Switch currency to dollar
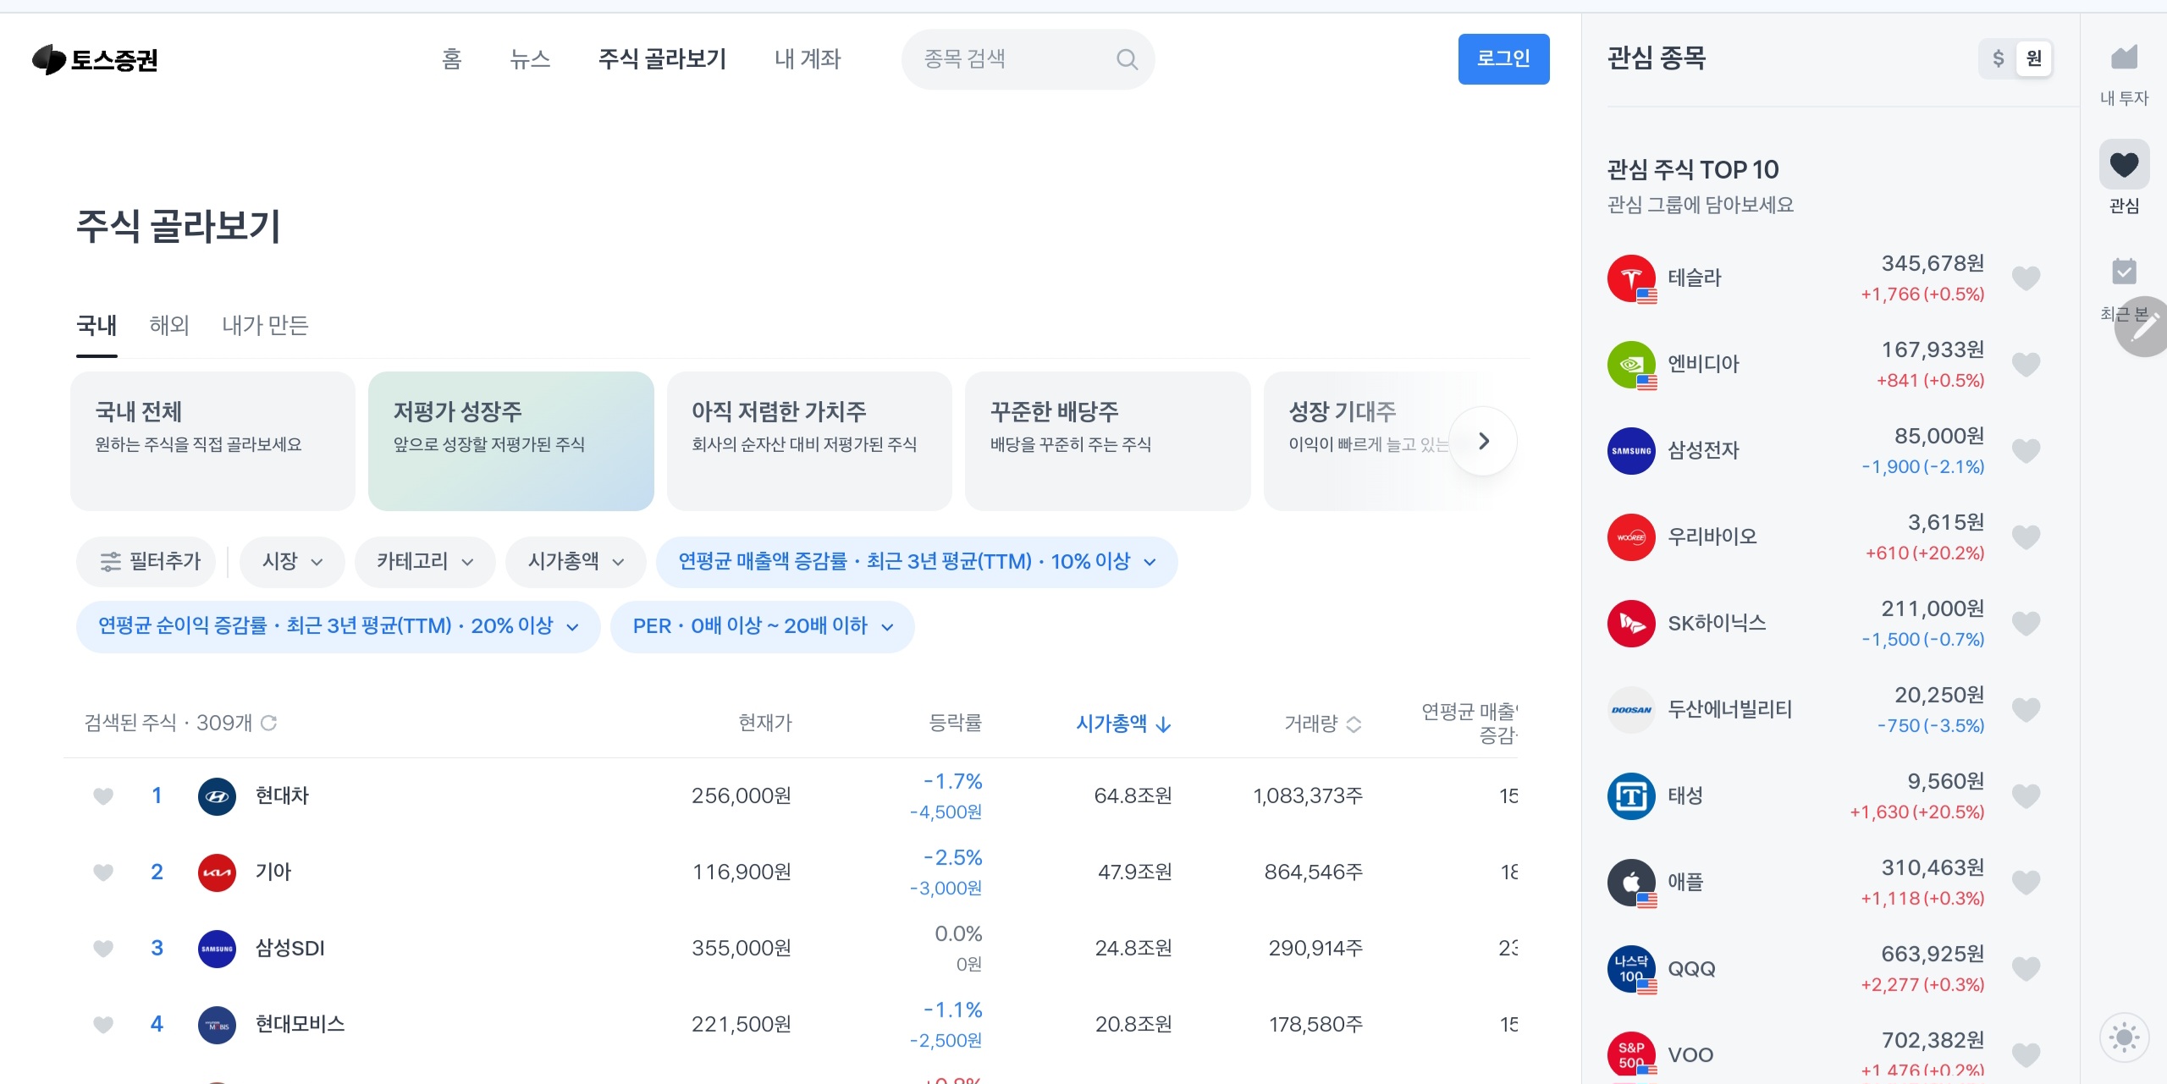 pos(1998,58)
